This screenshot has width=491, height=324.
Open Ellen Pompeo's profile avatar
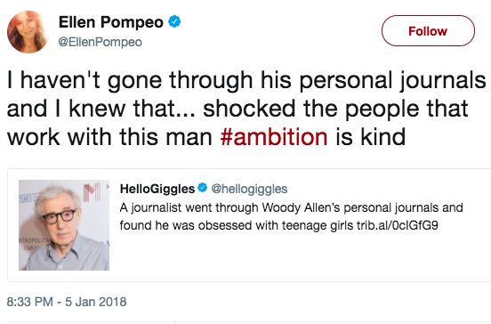28,32
